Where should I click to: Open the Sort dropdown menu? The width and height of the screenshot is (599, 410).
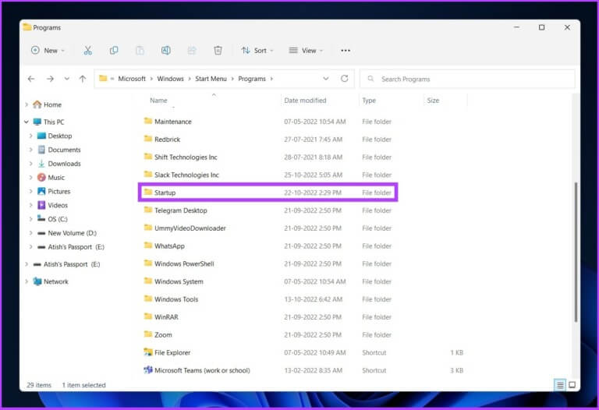(257, 51)
